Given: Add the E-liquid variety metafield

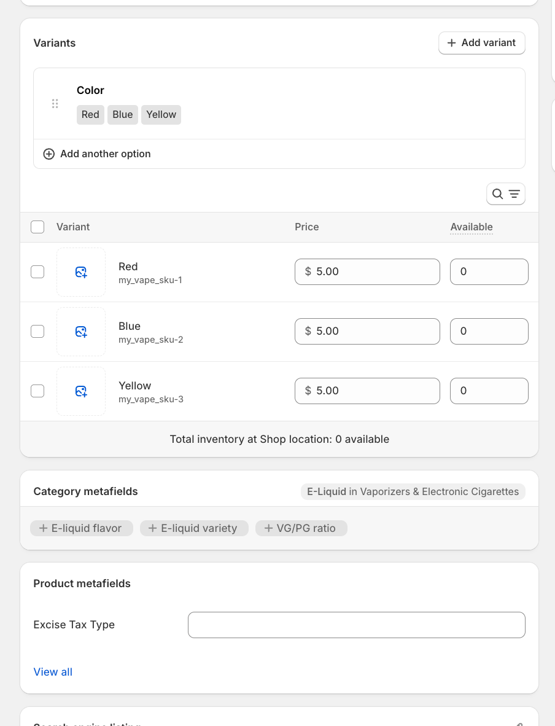Looking at the screenshot, I should point(193,528).
